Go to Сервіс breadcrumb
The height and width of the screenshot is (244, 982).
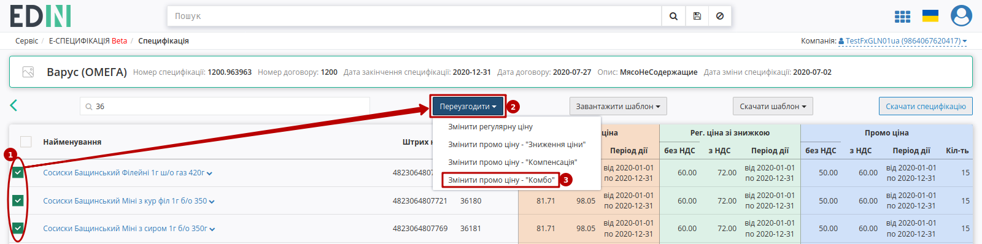pyautogui.click(x=26, y=41)
